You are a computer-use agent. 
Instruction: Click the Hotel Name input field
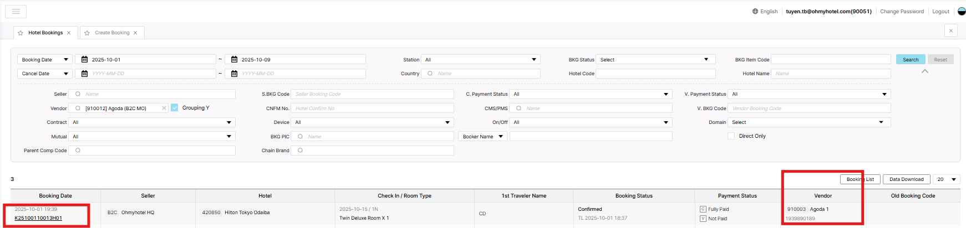tap(831, 74)
